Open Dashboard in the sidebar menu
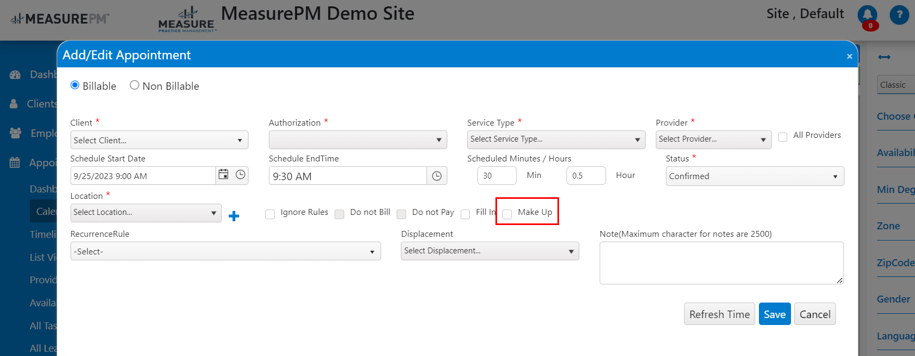This screenshot has height=356, width=915. pyautogui.click(x=43, y=75)
